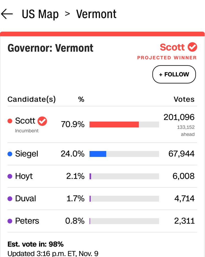Click the blue dot beside Siegel
The image size is (205, 257).
pyautogui.click(x=10, y=154)
